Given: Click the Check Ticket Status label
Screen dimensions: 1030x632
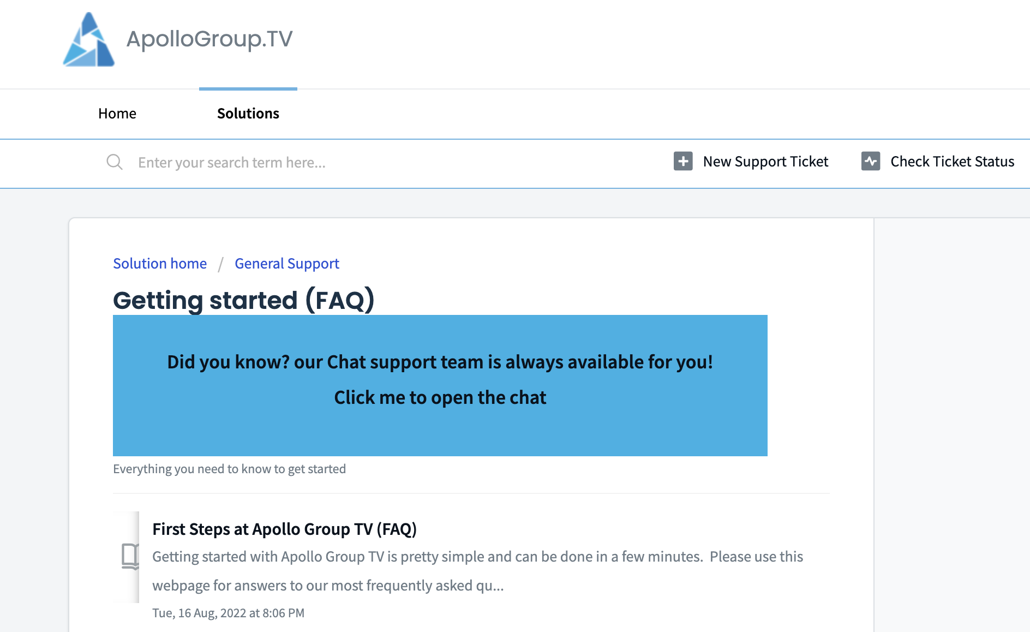Looking at the screenshot, I should pyautogui.click(x=952, y=162).
